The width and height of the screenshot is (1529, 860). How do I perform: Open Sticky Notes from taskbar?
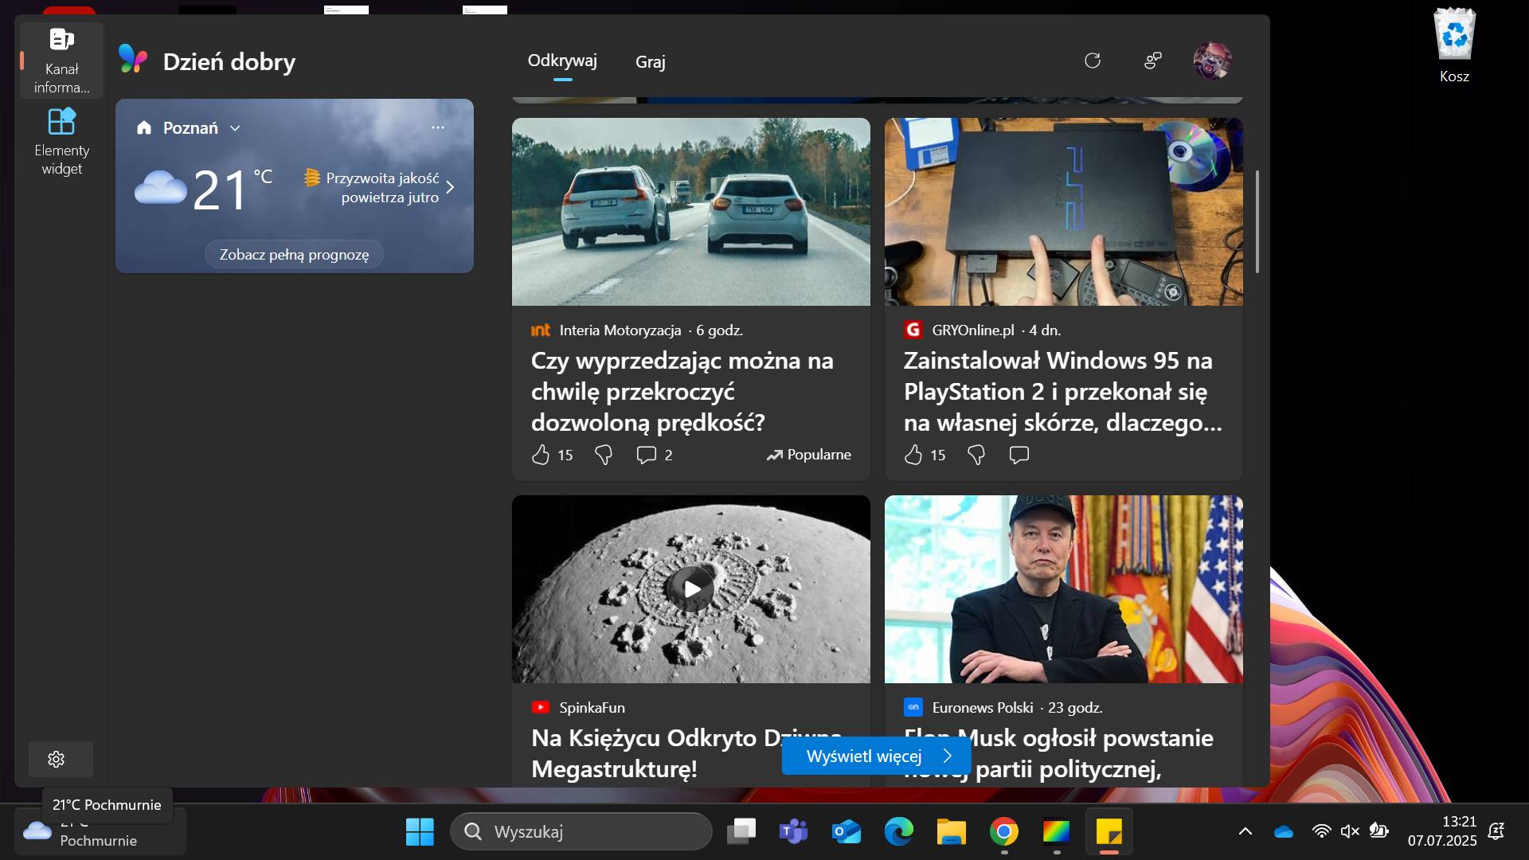tap(1109, 831)
